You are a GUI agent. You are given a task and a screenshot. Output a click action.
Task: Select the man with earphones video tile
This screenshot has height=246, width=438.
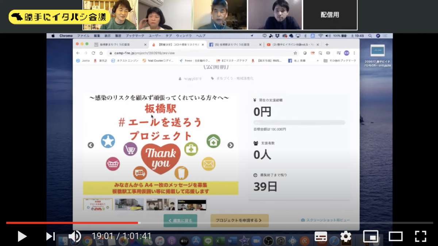click(220, 15)
